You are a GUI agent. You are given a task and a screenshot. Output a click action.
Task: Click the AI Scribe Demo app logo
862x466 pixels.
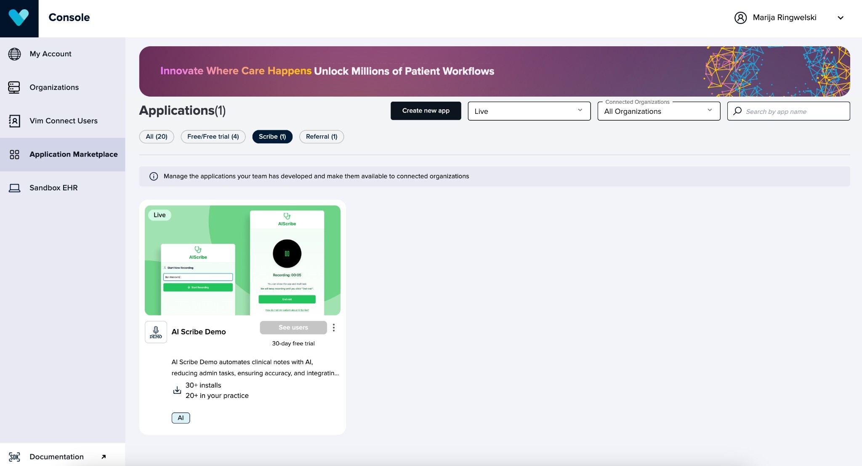point(156,332)
